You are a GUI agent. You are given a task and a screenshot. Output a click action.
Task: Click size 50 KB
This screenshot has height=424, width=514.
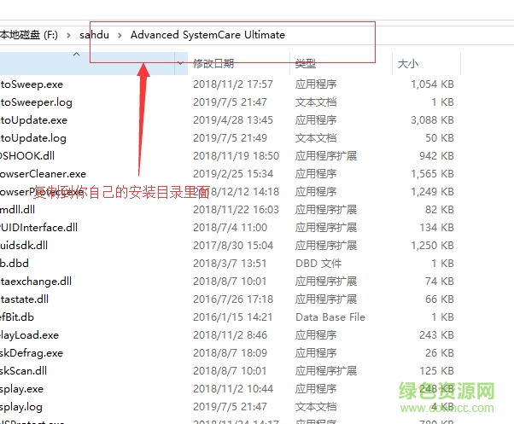pyautogui.click(x=440, y=138)
